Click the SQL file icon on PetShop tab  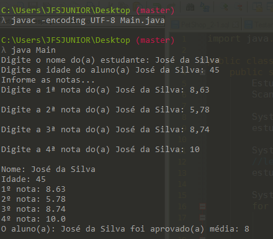tap(175, 25)
